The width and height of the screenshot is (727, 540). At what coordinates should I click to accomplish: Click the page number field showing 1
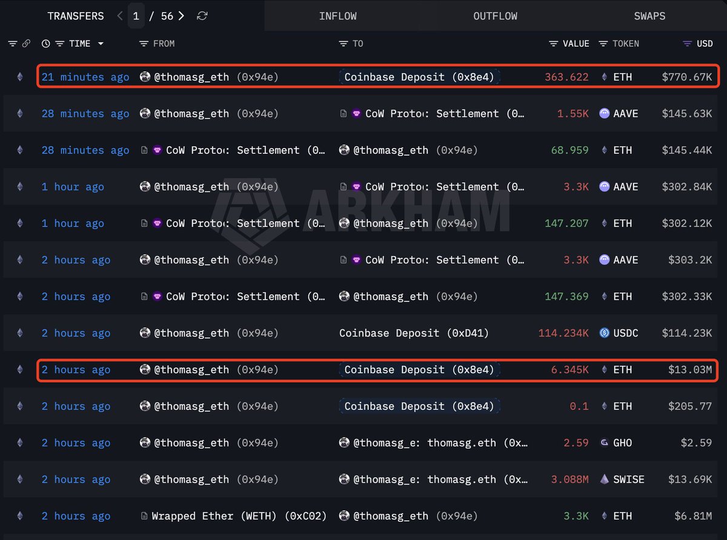136,16
